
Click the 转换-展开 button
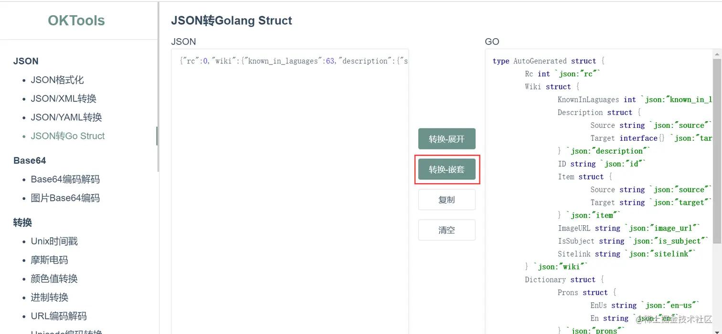coord(446,139)
